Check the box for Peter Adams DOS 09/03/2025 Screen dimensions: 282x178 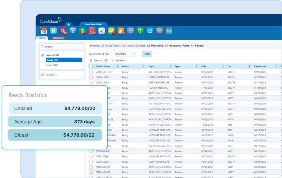pos(91,167)
